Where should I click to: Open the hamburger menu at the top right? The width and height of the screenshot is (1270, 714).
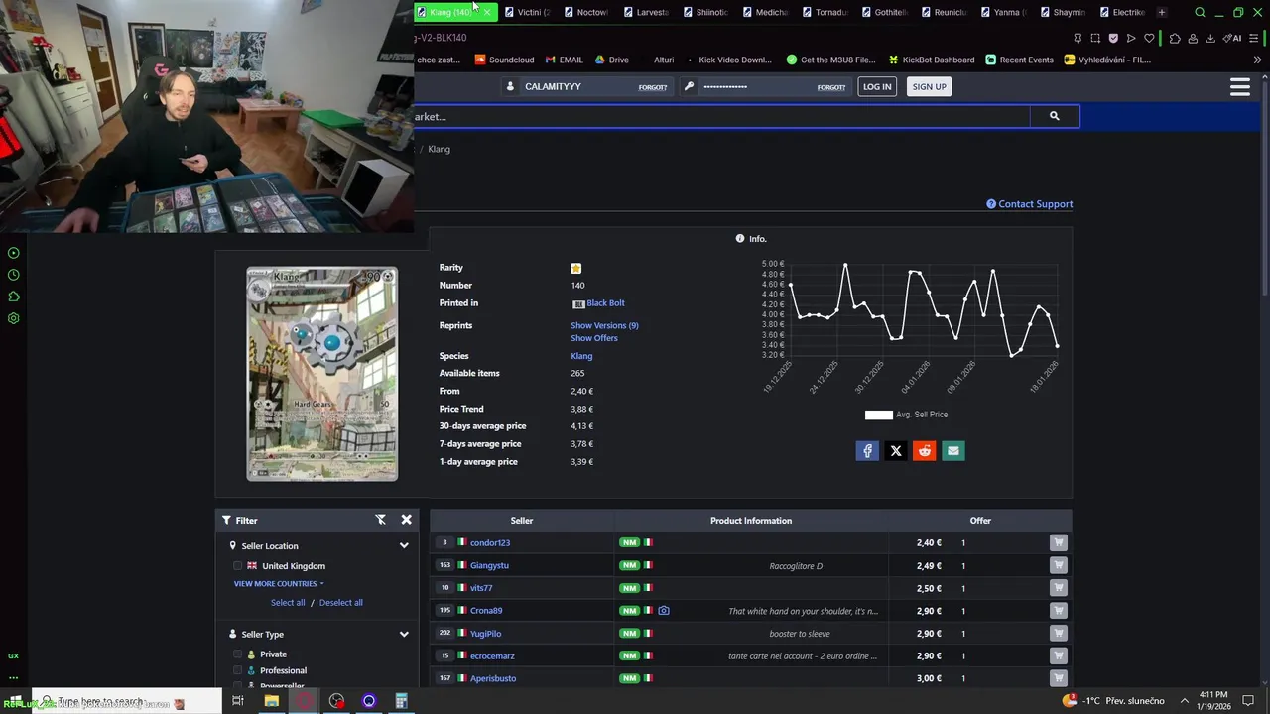[x=1239, y=87]
